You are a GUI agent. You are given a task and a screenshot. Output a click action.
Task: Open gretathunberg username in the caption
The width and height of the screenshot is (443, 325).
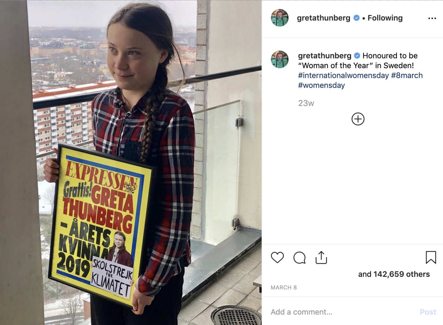324,56
